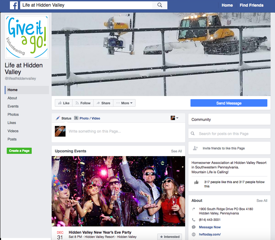
Task: Open Hidden Valley New Year's Eve Party event title
Action: 100,232
